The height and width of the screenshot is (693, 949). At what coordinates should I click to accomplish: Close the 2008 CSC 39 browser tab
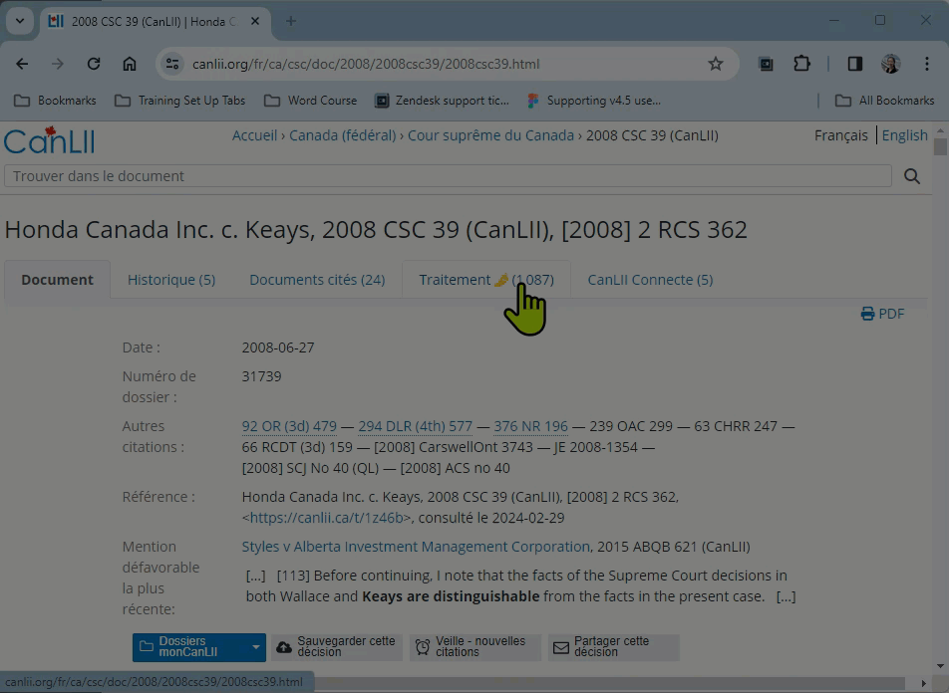tap(255, 22)
